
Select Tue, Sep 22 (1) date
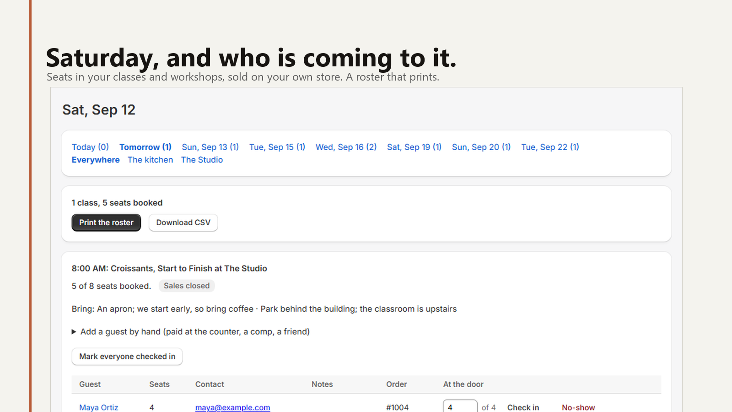[x=550, y=147]
